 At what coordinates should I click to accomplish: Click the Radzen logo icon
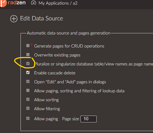tap(3, 3)
